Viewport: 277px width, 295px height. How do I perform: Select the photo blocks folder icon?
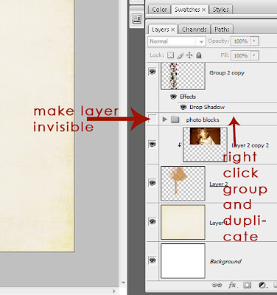[x=175, y=119]
